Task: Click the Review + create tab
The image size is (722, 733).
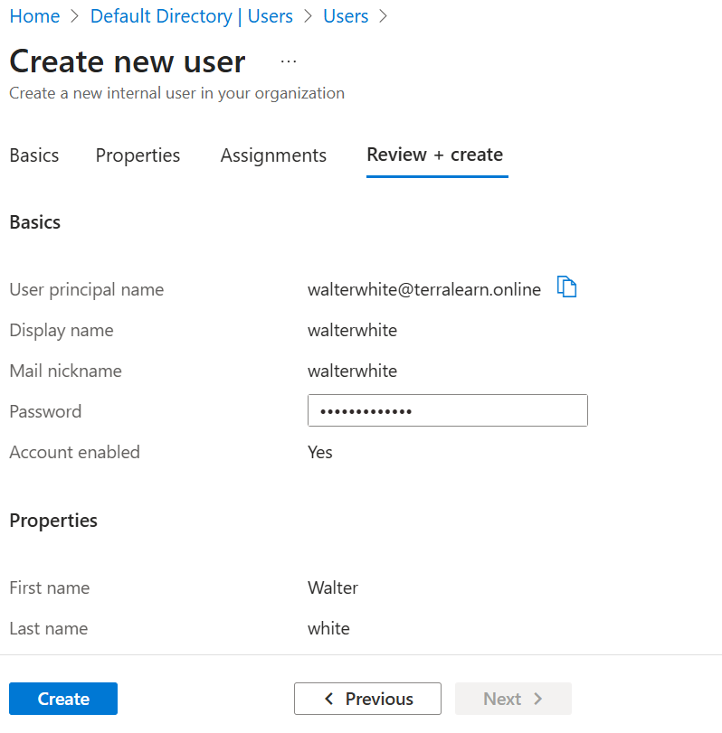Action: click(x=435, y=155)
